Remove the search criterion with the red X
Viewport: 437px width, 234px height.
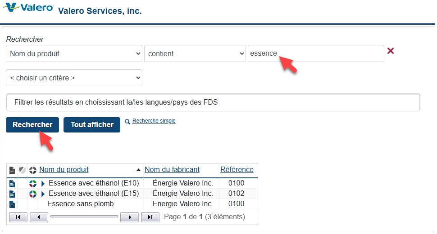click(x=391, y=51)
